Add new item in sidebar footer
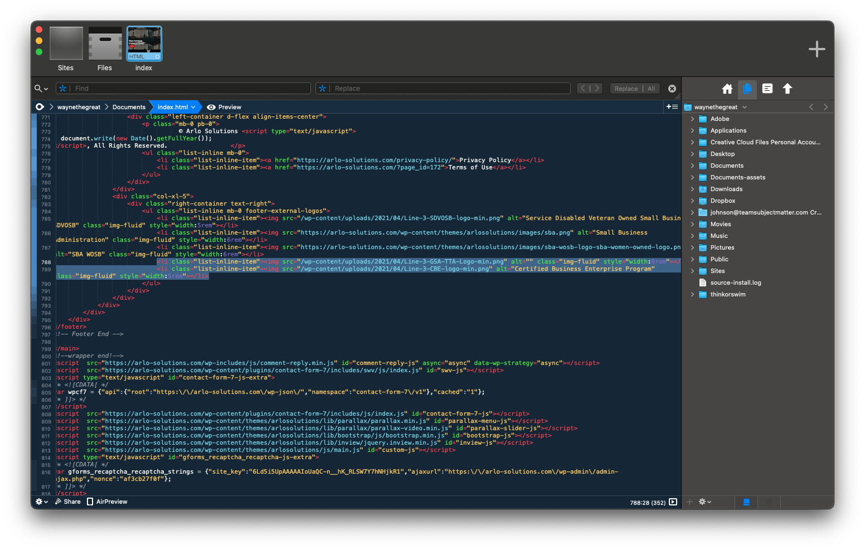Viewport: 865px width, 550px height. [689, 502]
